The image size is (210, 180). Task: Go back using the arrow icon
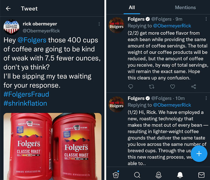(x=8, y=8)
